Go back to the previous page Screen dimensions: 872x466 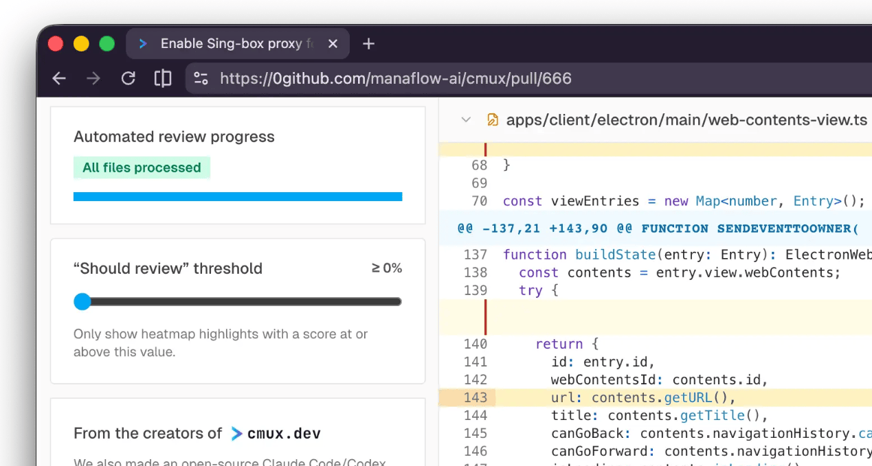click(x=59, y=78)
